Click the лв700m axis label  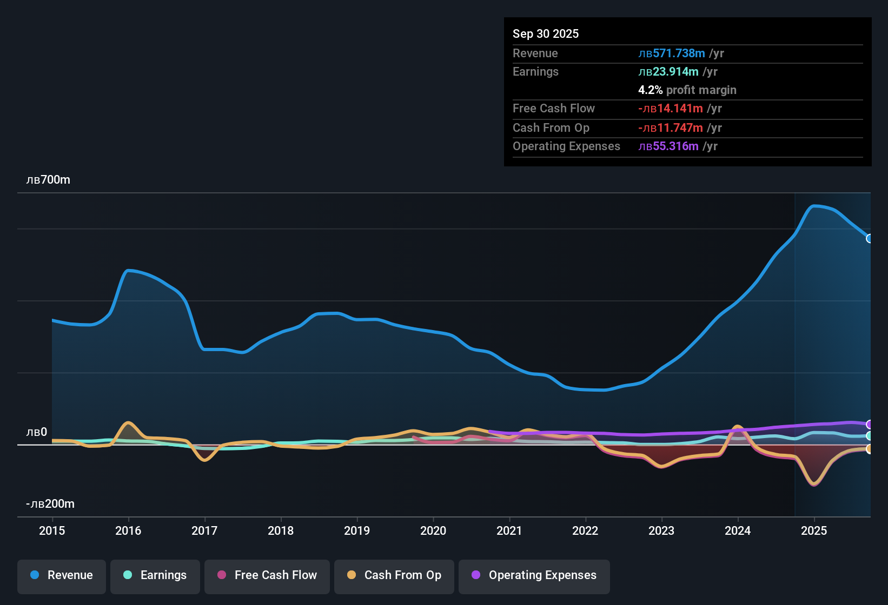(49, 180)
